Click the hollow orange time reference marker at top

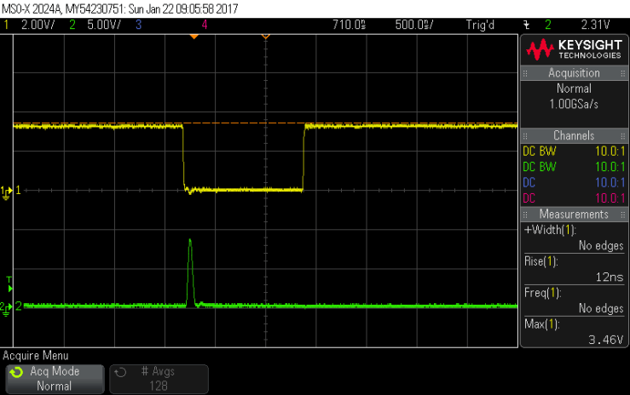265,37
